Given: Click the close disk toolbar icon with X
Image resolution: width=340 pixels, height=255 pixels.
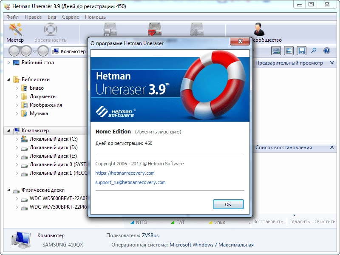Looking at the screenshot, I should (197, 29).
